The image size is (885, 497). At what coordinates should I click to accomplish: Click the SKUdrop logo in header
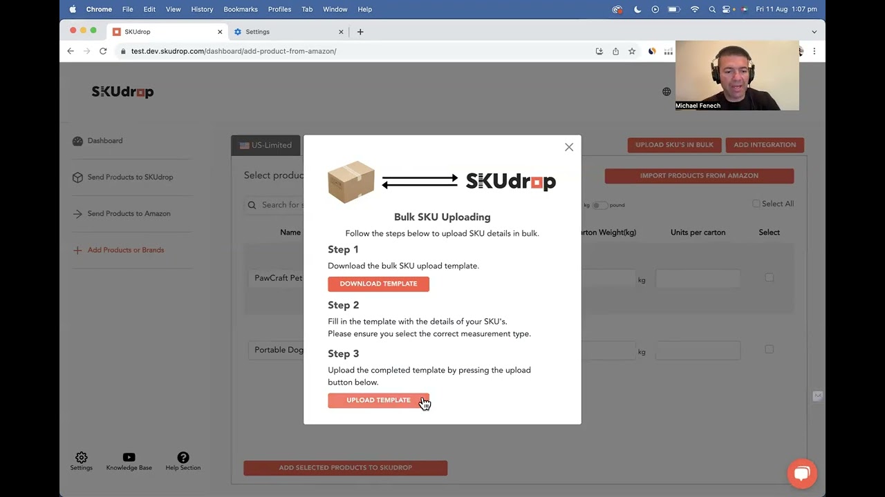click(x=122, y=92)
